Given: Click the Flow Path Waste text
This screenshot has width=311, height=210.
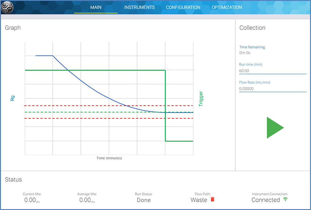Looking at the screenshot, I should 199,200.
